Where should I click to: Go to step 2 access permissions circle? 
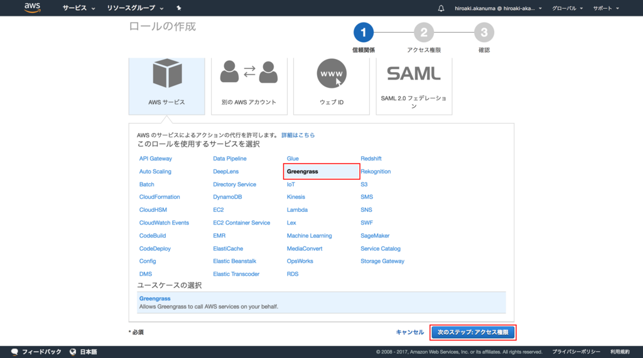[424, 33]
